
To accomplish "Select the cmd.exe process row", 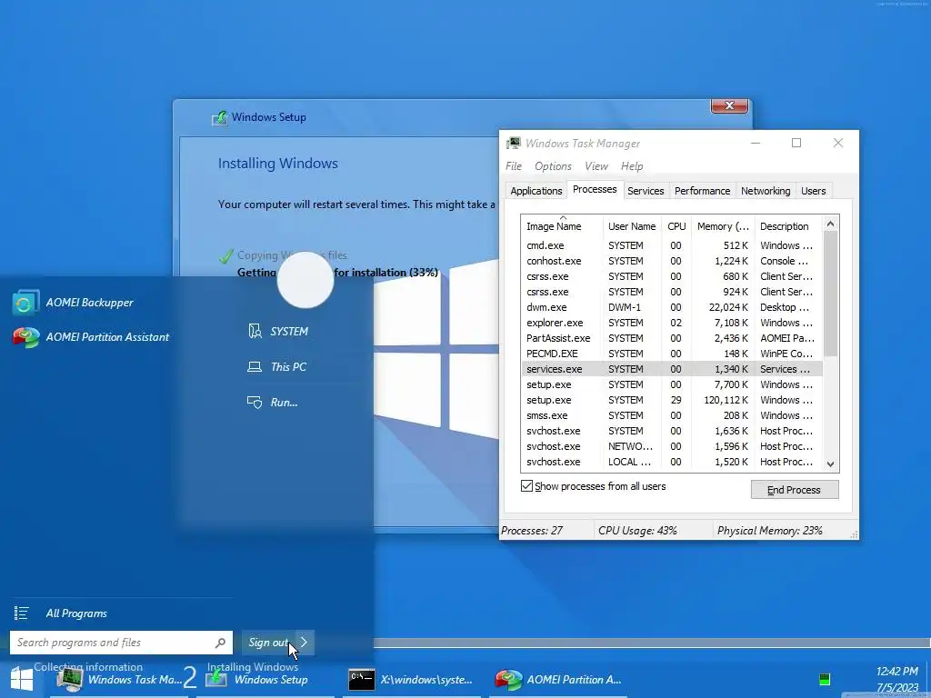I will pyautogui.click(x=672, y=245).
